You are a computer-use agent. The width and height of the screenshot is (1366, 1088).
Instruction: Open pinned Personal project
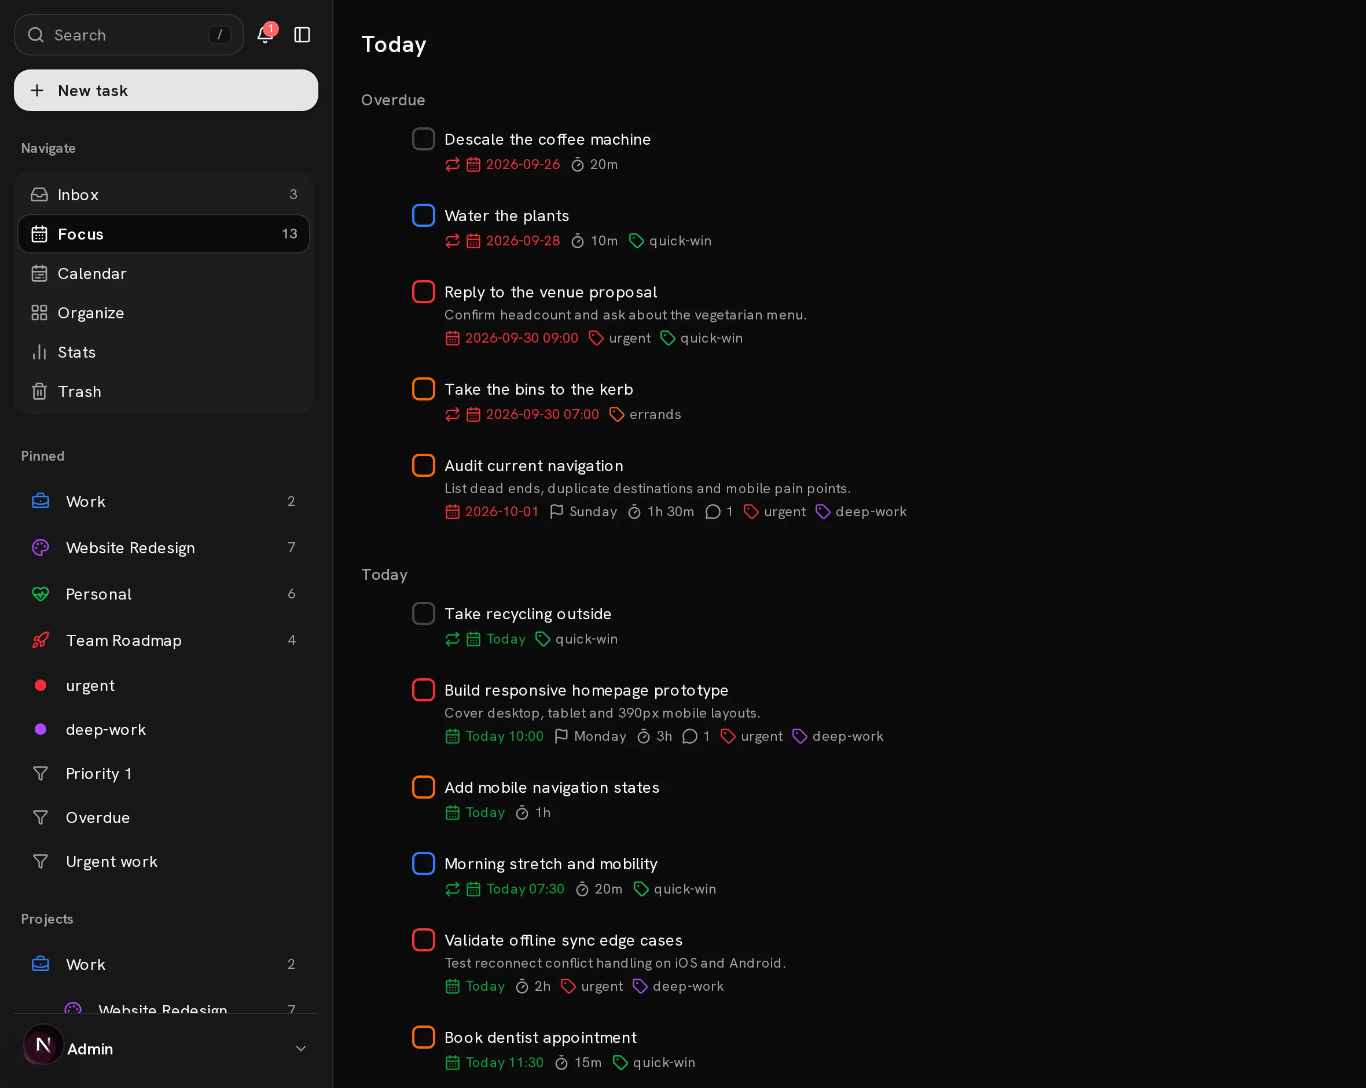(164, 594)
